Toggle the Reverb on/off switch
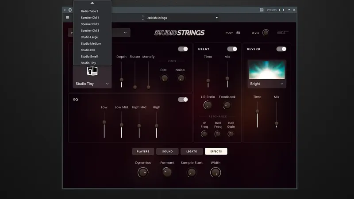Screen dimensions: 354x199 click(x=281, y=49)
